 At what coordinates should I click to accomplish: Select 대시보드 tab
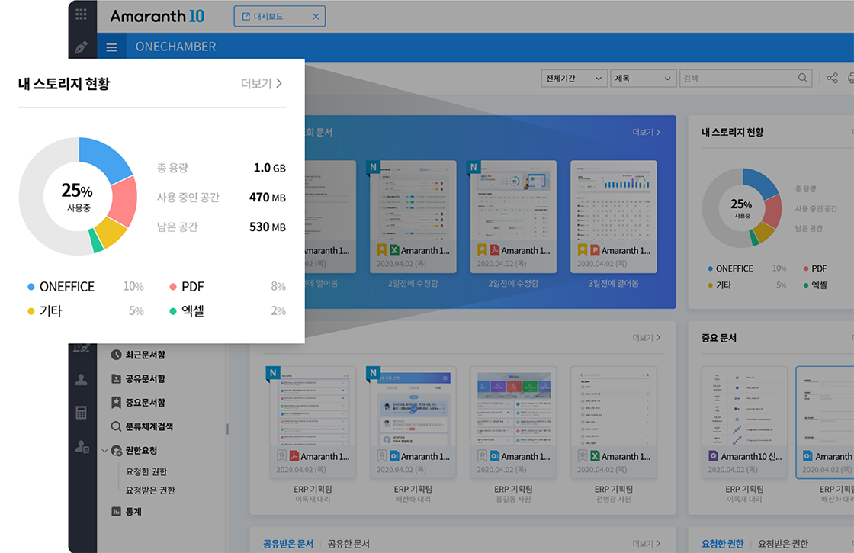(279, 16)
